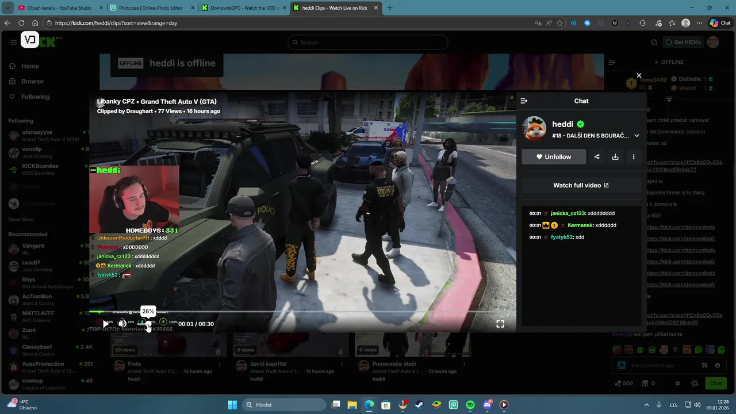Click the taskbar Hledat search box

283,405
